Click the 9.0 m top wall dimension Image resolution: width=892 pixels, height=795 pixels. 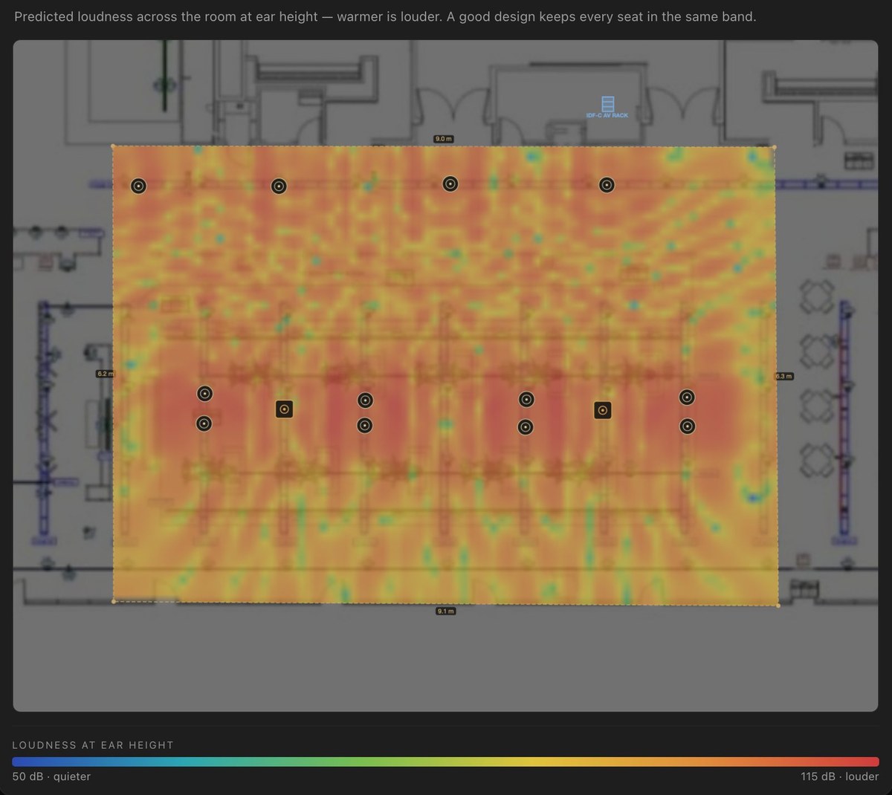444,139
